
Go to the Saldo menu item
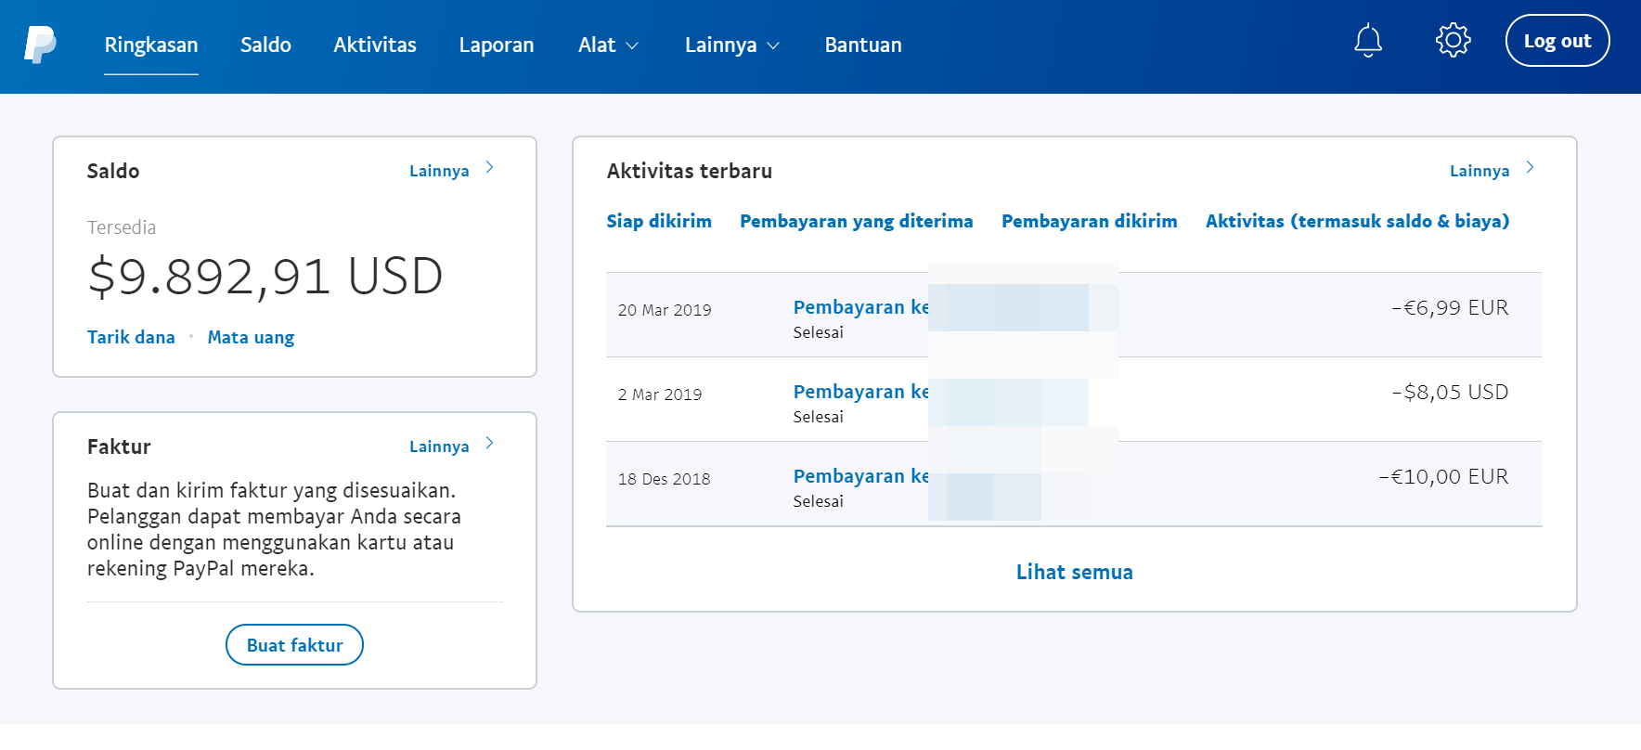[265, 45]
